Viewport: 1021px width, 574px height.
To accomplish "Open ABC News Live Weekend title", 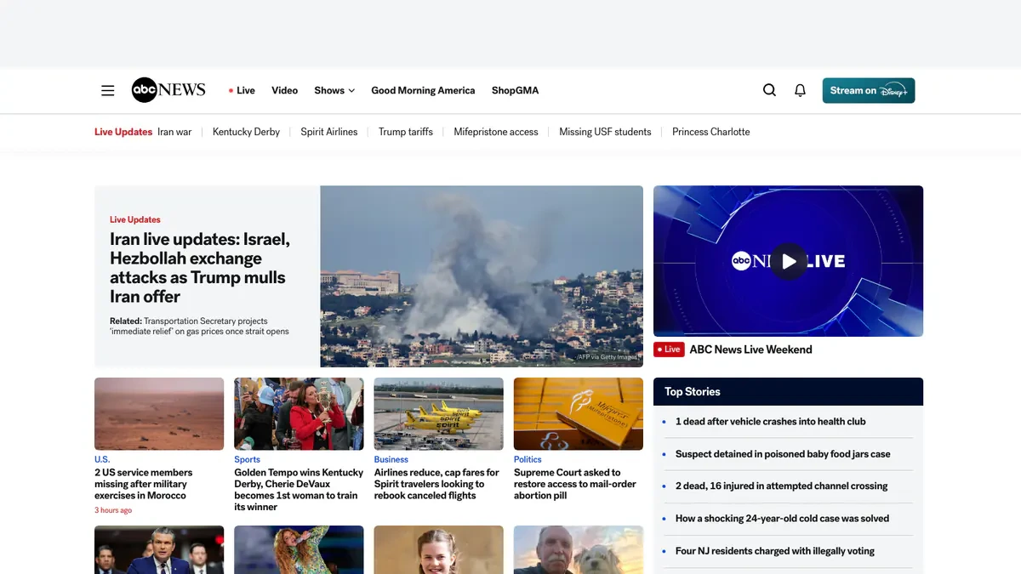I will pos(750,350).
